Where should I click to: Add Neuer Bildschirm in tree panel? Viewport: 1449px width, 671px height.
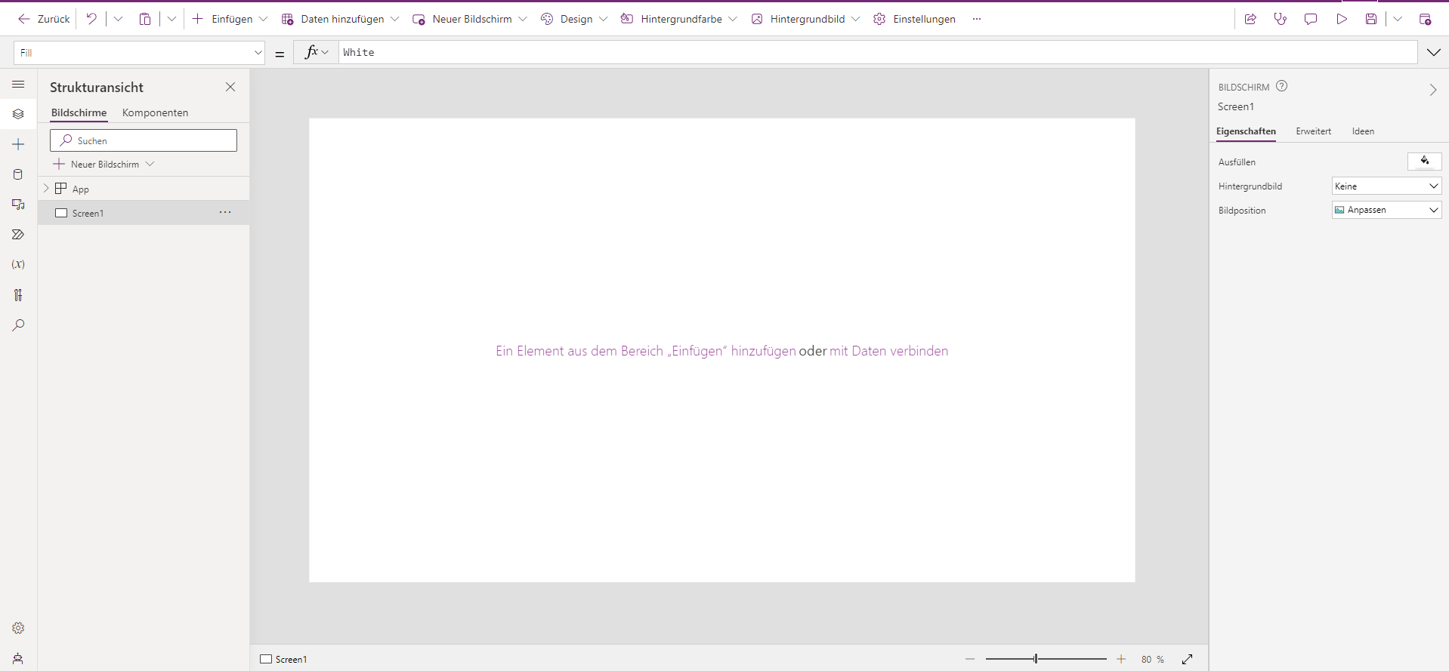[104, 164]
